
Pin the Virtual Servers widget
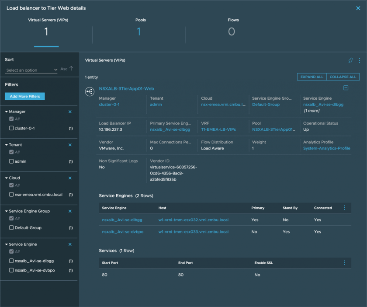tap(350, 60)
